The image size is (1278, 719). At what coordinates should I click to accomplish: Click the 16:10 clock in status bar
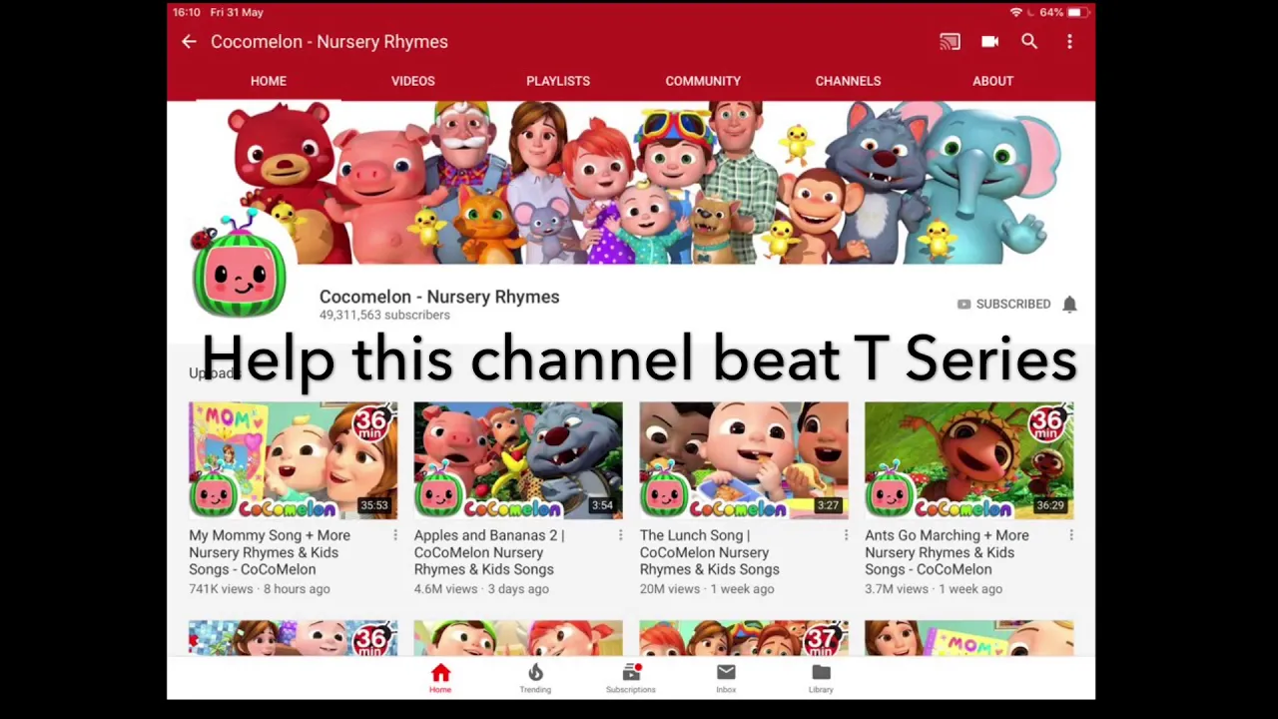click(x=187, y=12)
